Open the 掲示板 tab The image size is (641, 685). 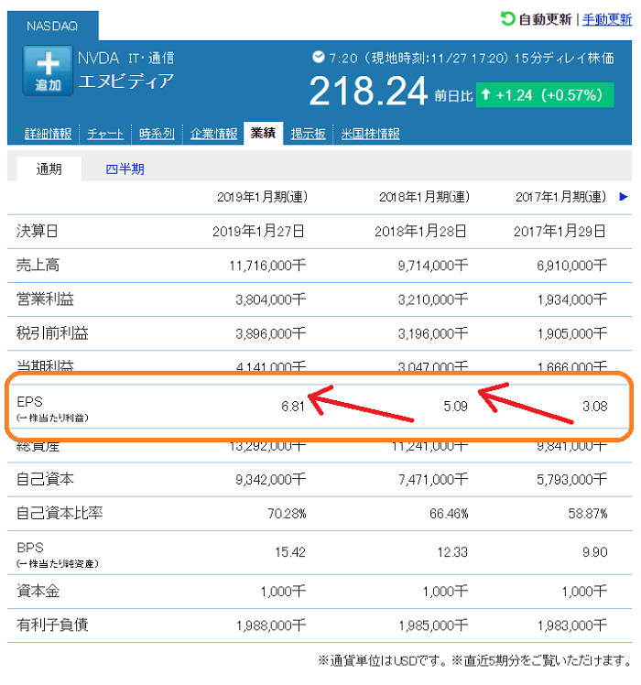(308, 134)
